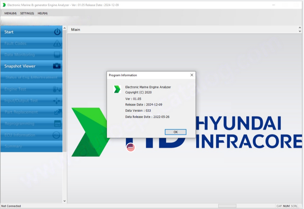This screenshot has height=209, width=304.
Task: Click the Data Monitoring monitor icon
Action: coord(57,55)
